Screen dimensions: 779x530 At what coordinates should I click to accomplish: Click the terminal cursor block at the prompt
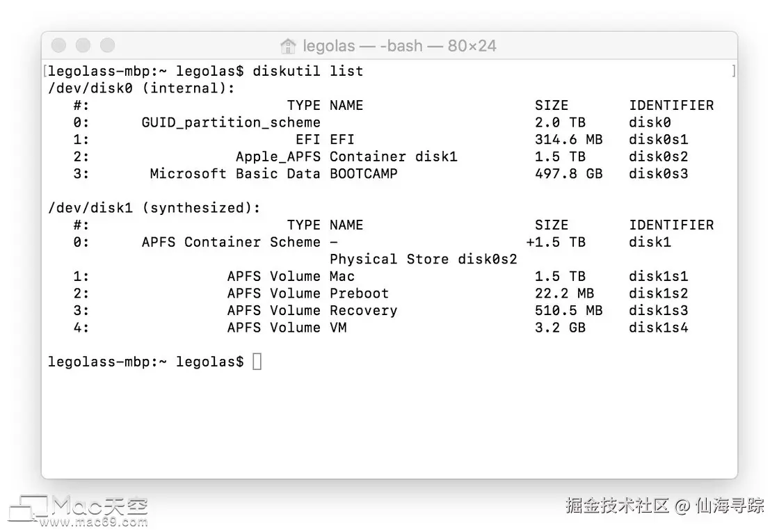pyautogui.click(x=257, y=362)
